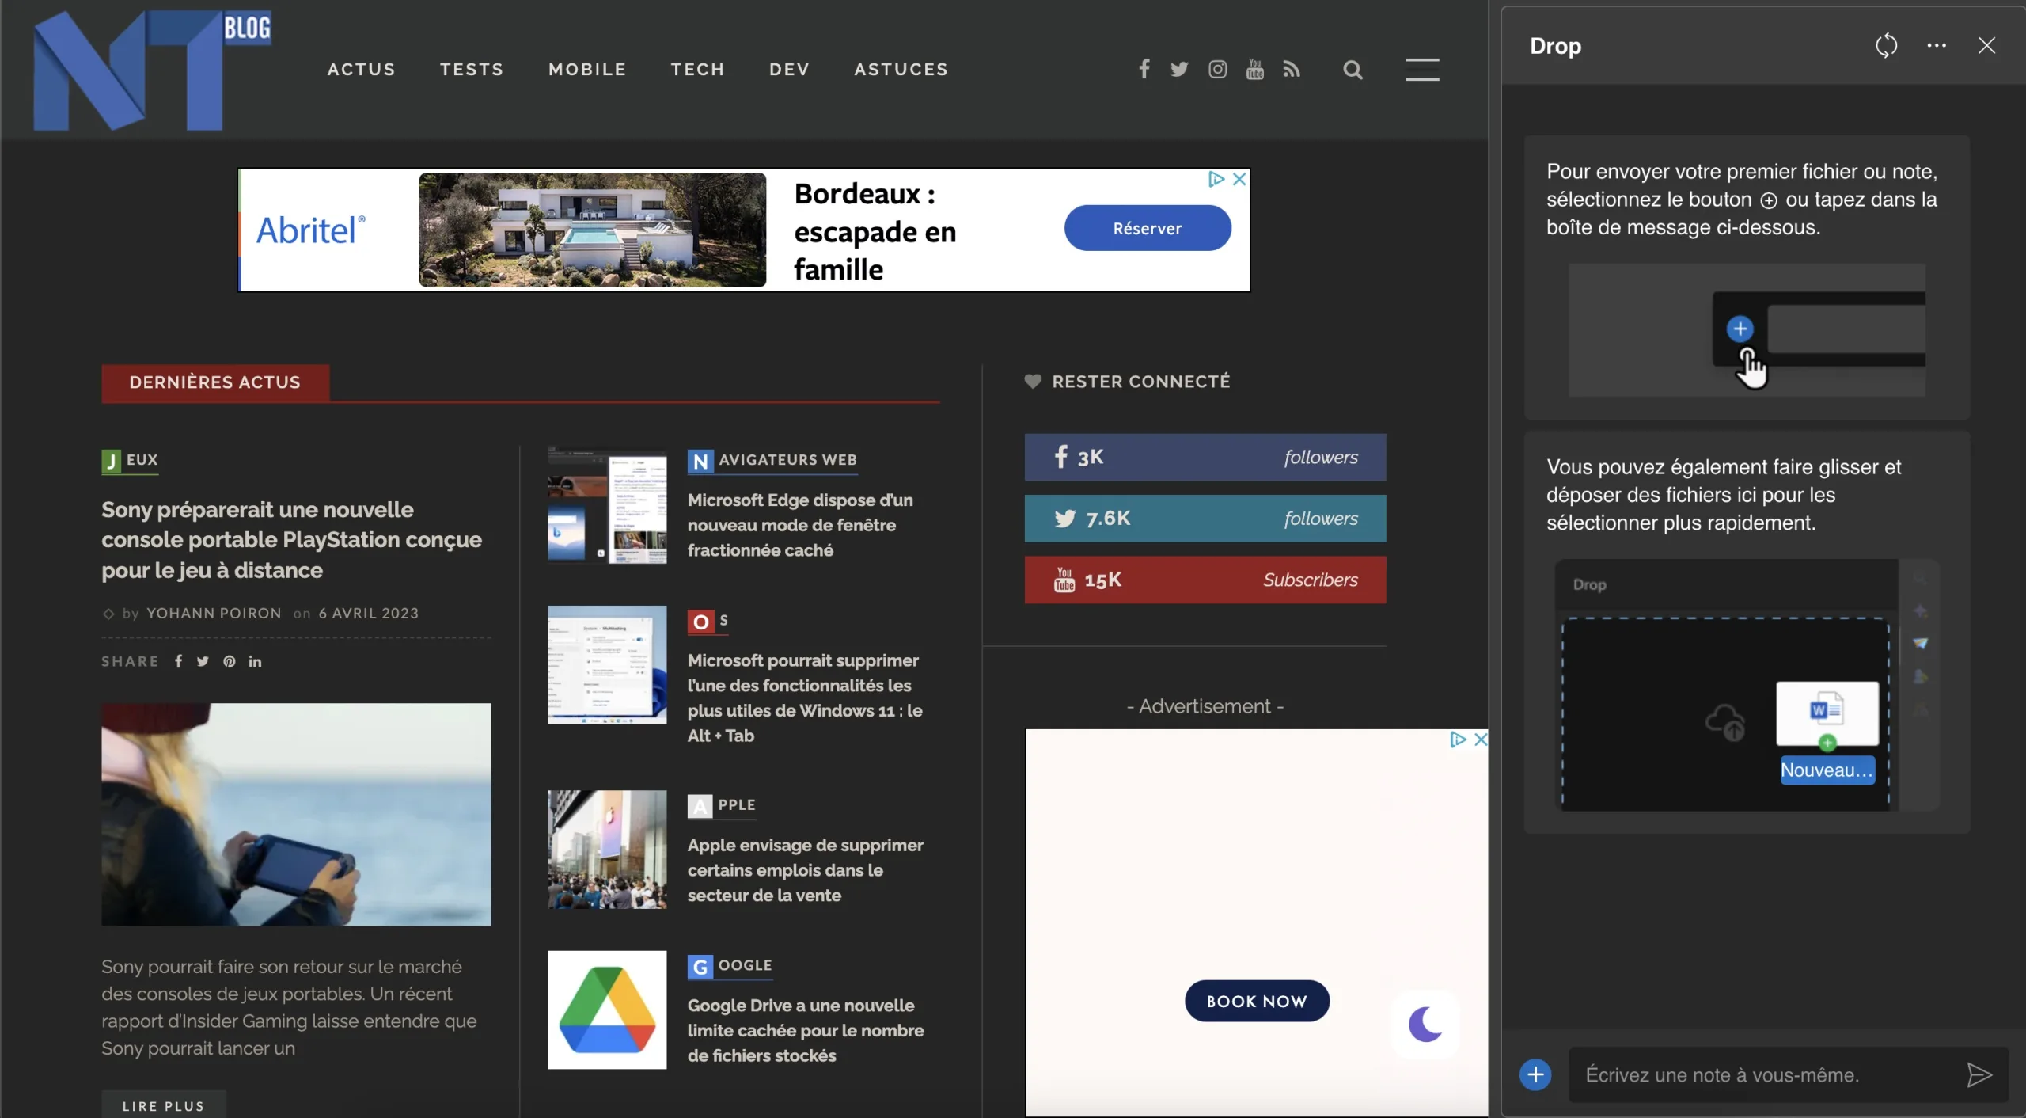Open the Instagram icon in header
2026x1118 pixels.
(1217, 70)
